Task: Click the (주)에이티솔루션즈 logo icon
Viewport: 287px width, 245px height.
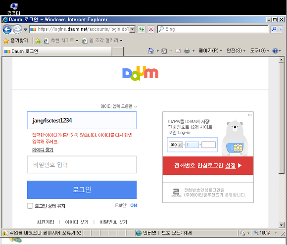Action: tap(176, 193)
